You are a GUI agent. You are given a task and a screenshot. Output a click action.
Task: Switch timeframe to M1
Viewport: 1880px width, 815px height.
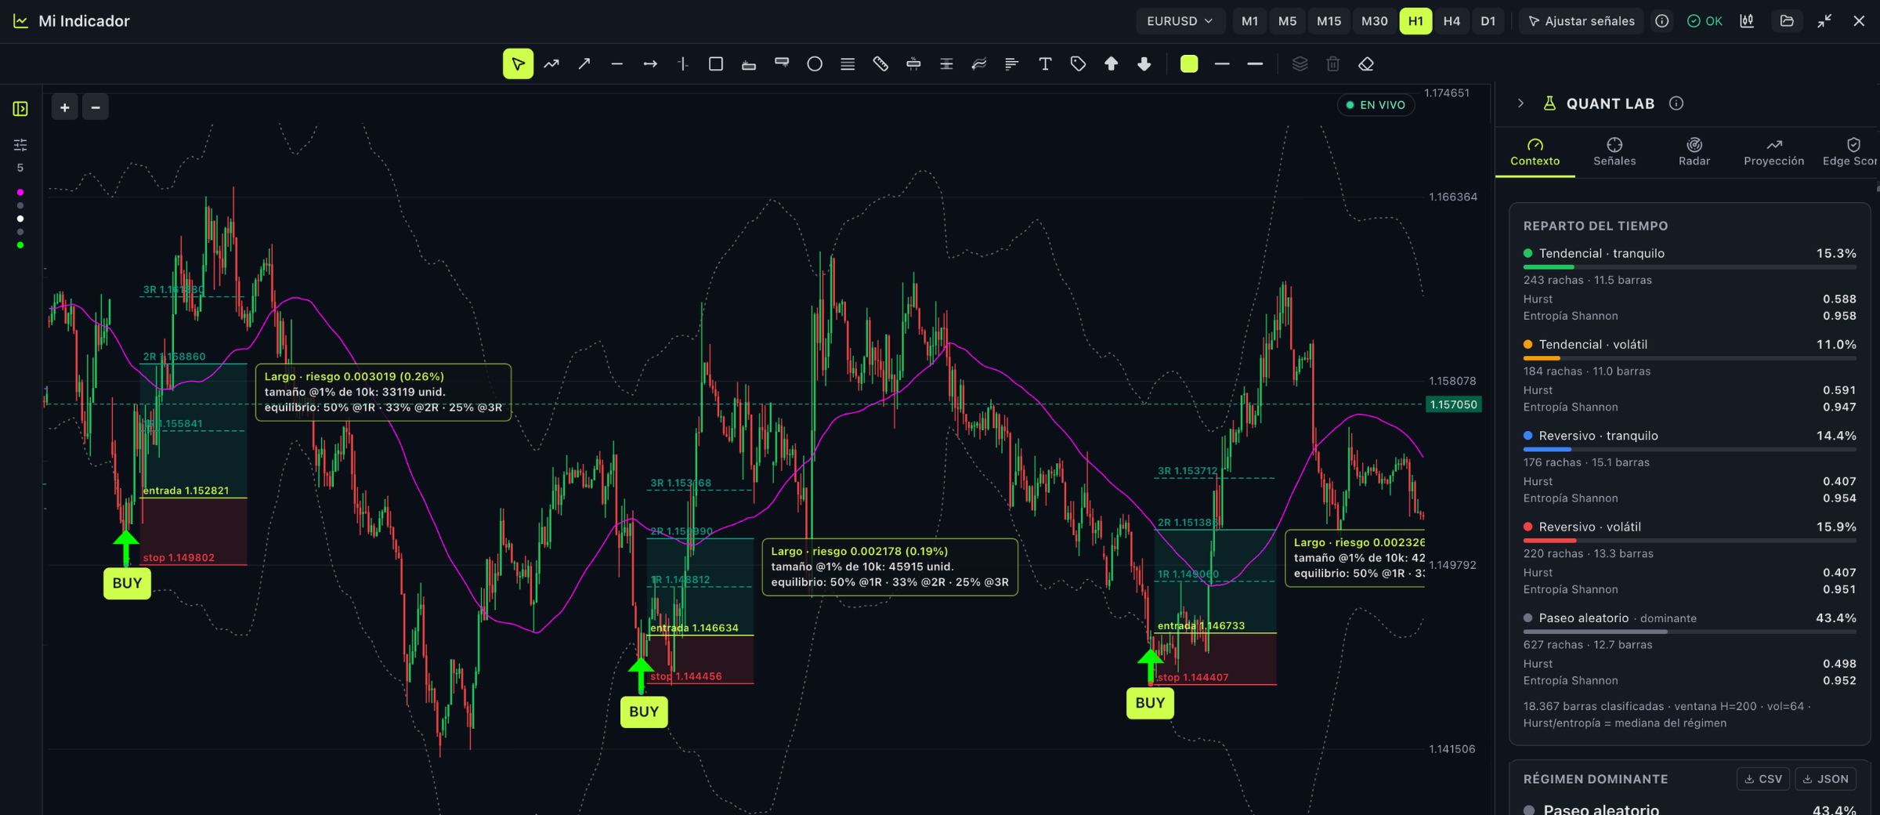(1250, 21)
